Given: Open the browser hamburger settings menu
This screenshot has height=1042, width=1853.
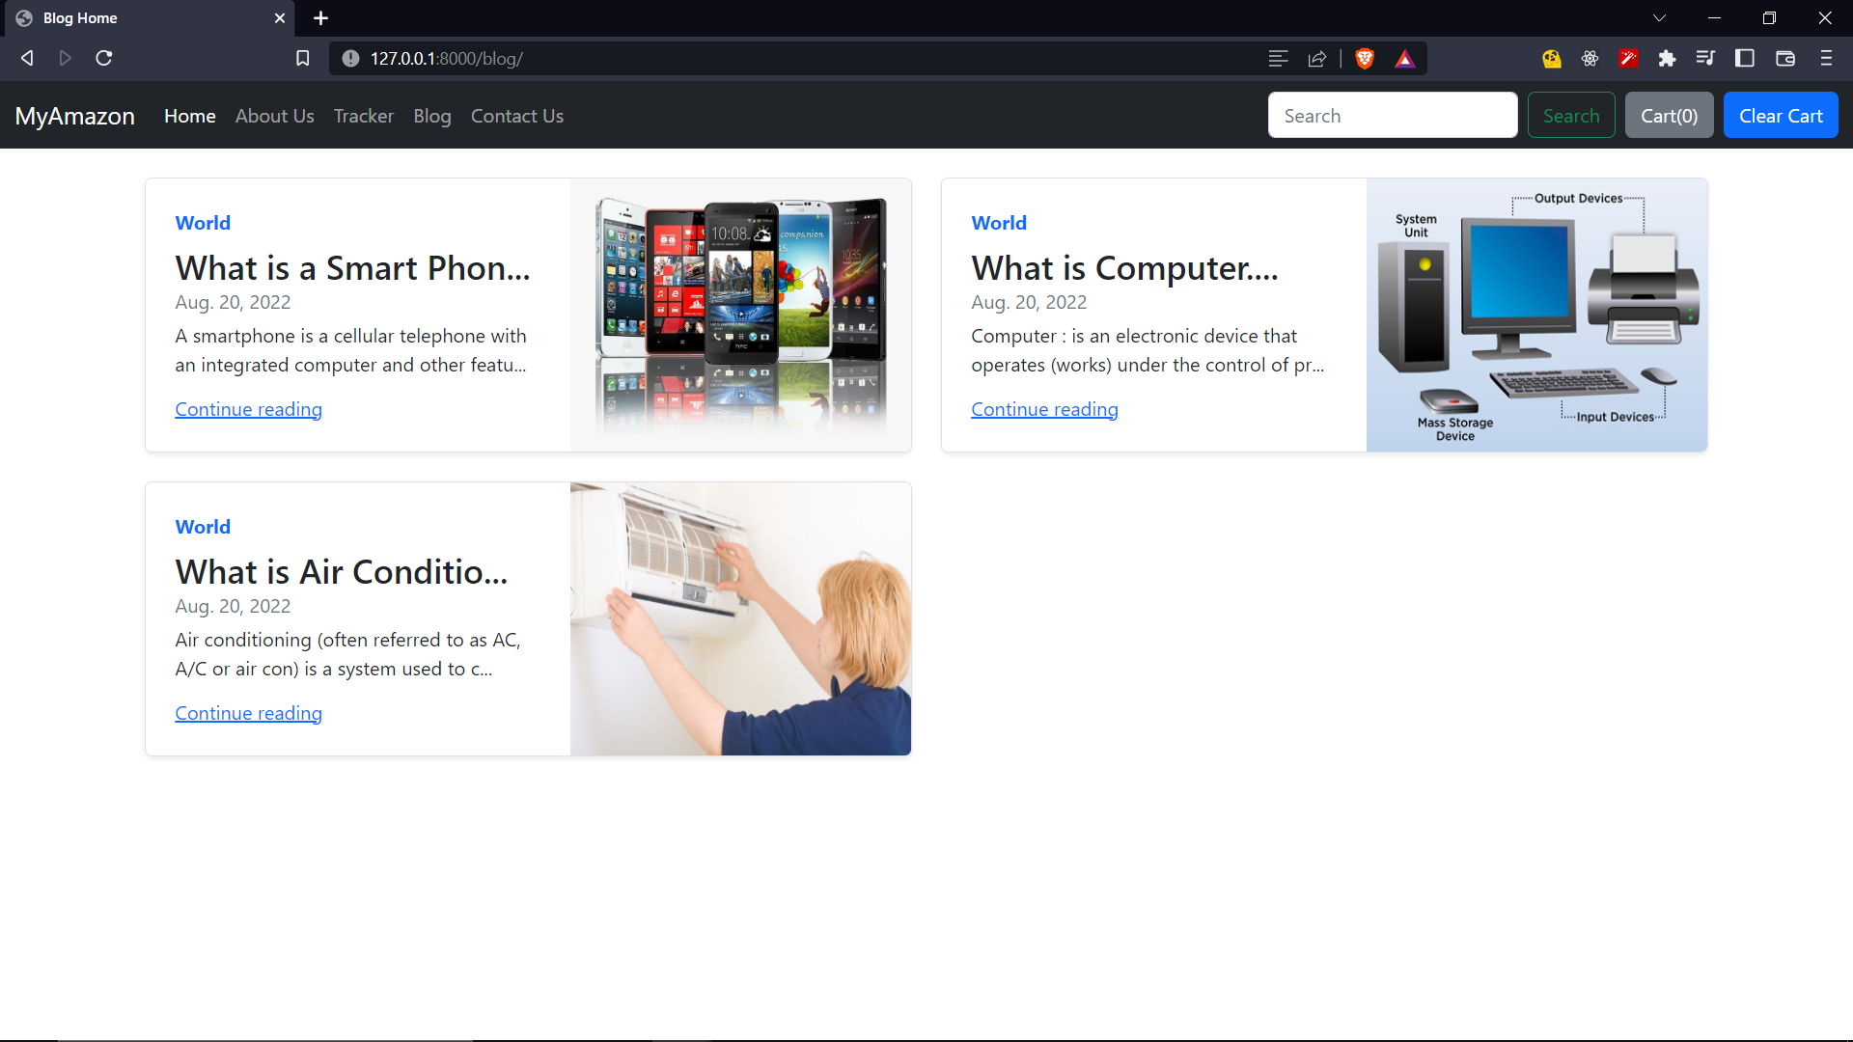Looking at the screenshot, I should coord(1826,58).
